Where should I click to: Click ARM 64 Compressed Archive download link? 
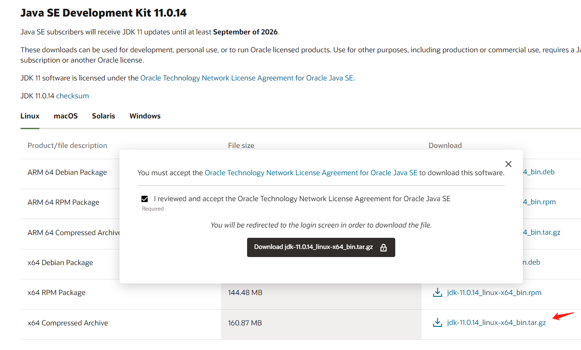542,232
